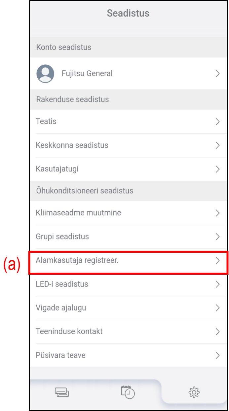Tap the arrow next to Kliimaseadme muutmine

coord(217,213)
